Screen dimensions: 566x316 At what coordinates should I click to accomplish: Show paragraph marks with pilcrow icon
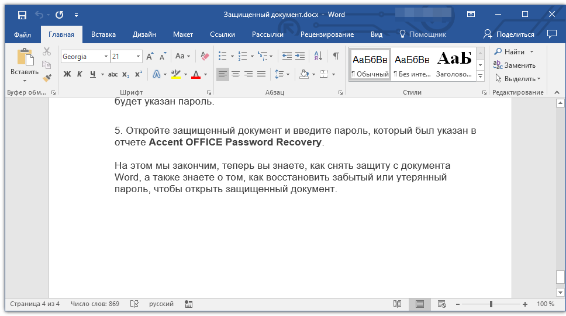(336, 56)
